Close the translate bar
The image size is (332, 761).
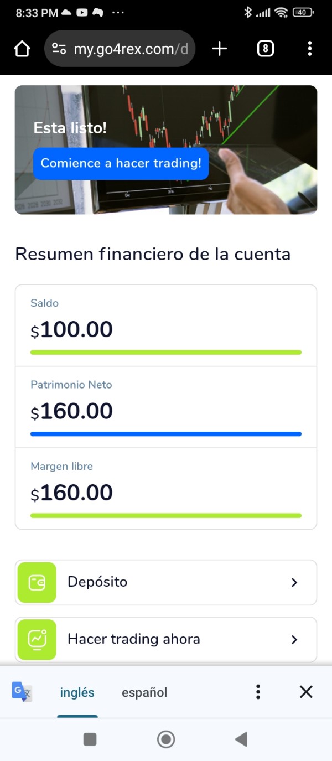[306, 692]
